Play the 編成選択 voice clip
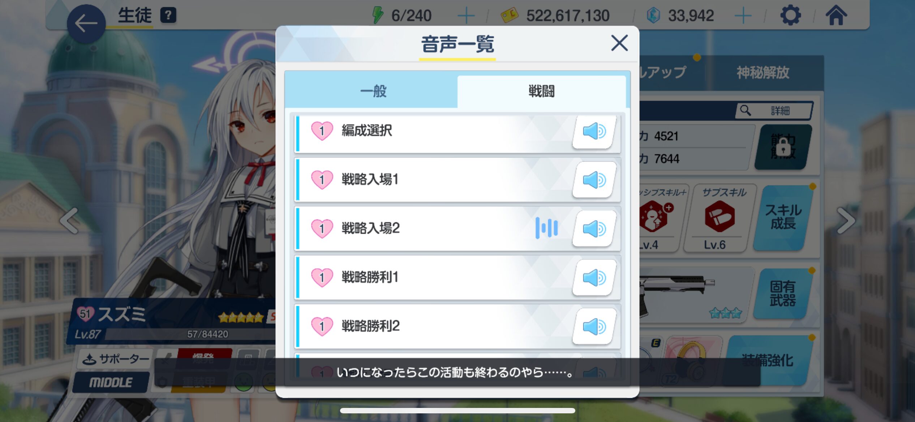This screenshot has height=422, width=915. pos(594,131)
